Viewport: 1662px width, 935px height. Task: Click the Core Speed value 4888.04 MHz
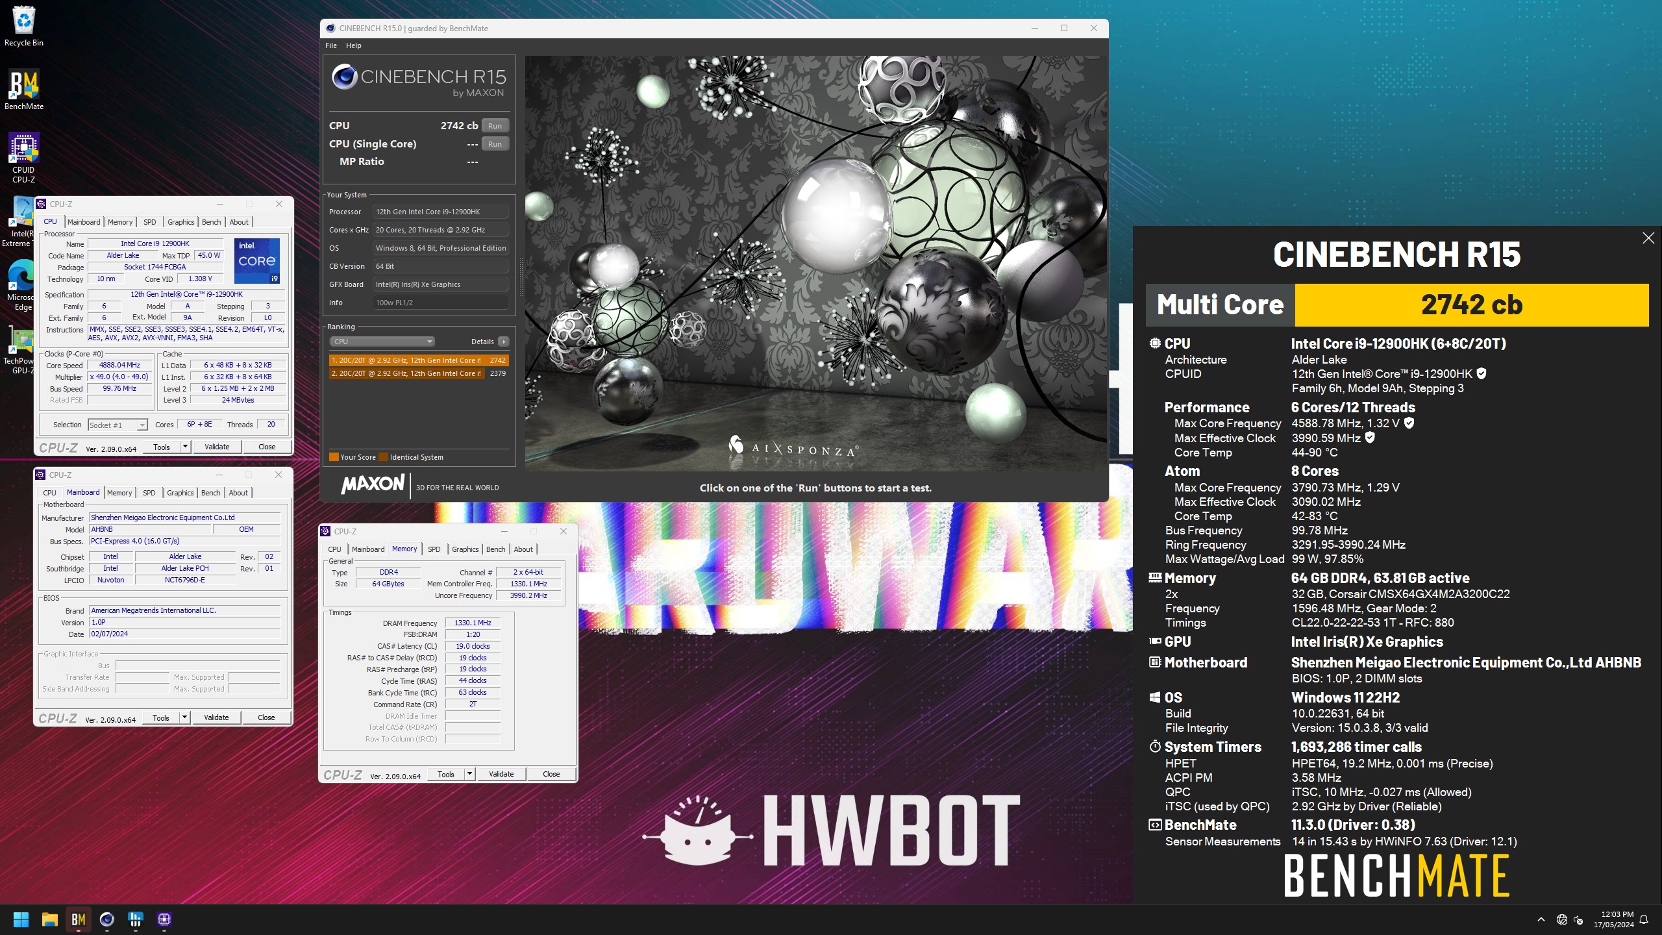tap(119, 365)
